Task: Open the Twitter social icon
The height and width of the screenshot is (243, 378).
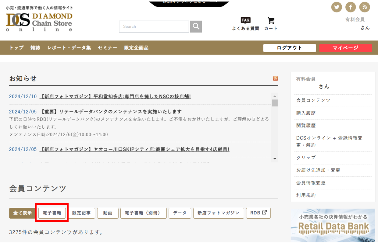Action: point(337,7)
